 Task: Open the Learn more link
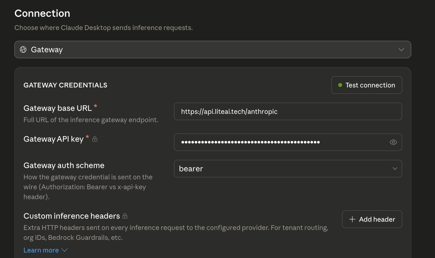(x=41, y=250)
